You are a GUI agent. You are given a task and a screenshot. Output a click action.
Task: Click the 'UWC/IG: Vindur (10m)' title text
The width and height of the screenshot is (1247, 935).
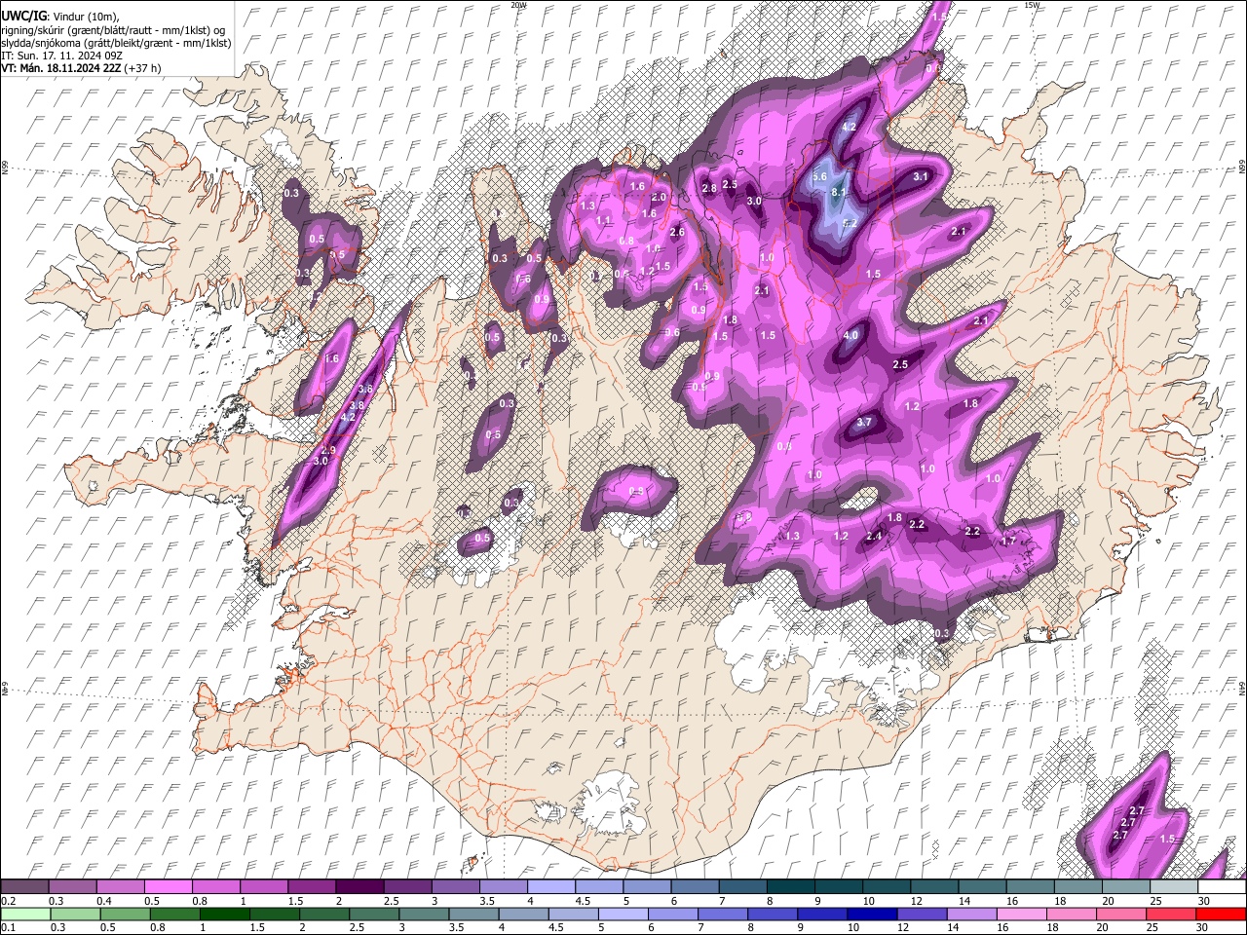point(59,17)
